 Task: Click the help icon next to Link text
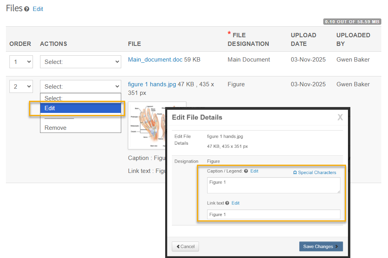click(227, 203)
